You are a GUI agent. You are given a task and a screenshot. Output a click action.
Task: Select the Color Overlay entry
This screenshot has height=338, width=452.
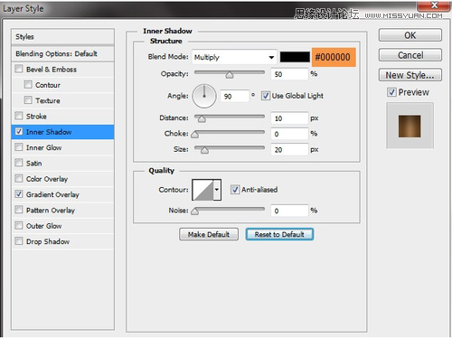click(62, 179)
